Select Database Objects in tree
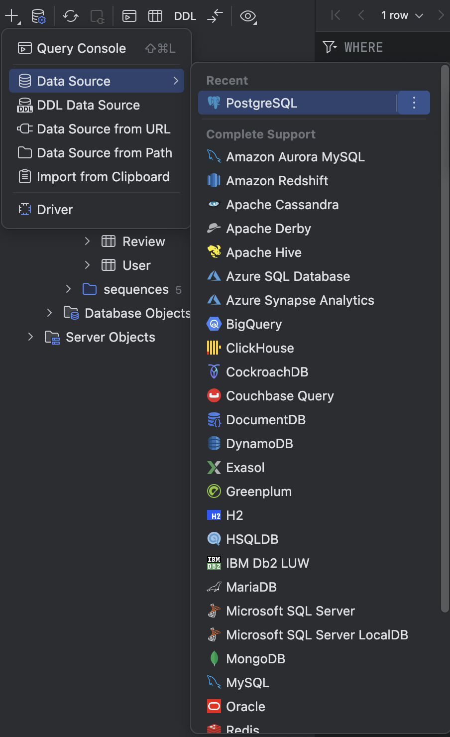The image size is (450, 737). click(138, 313)
